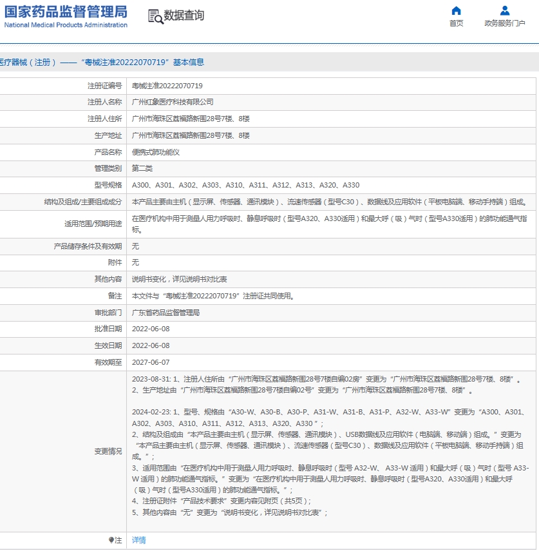Click the 适用范围/预期用途 description text

pyautogui.click(x=330, y=224)
